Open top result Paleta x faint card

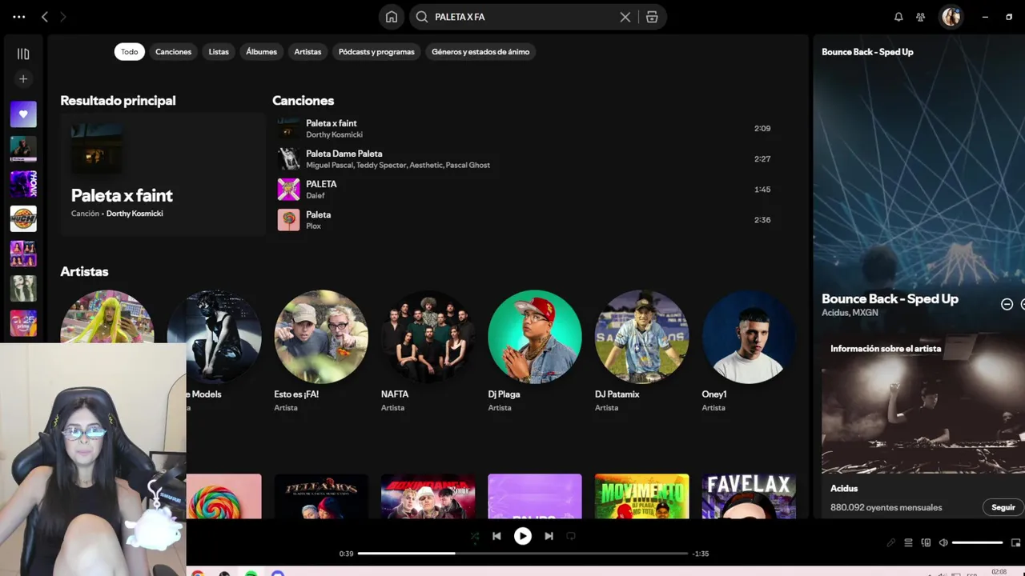coord(163,174)
